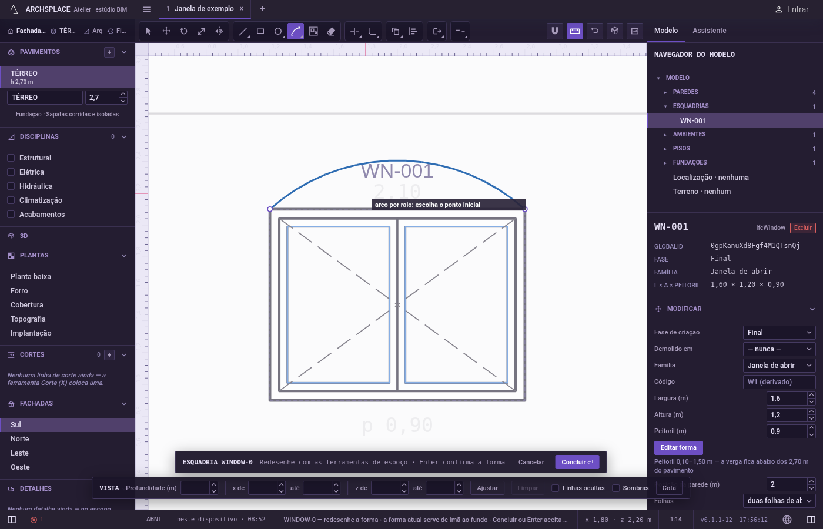
Task: Select the align tool
Action: [x=413, y=31]
